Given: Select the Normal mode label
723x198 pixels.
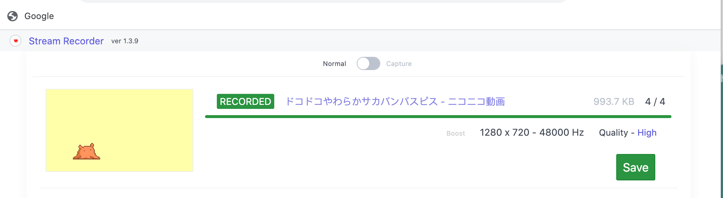Looking at the screenshot, I should (334, 64).
